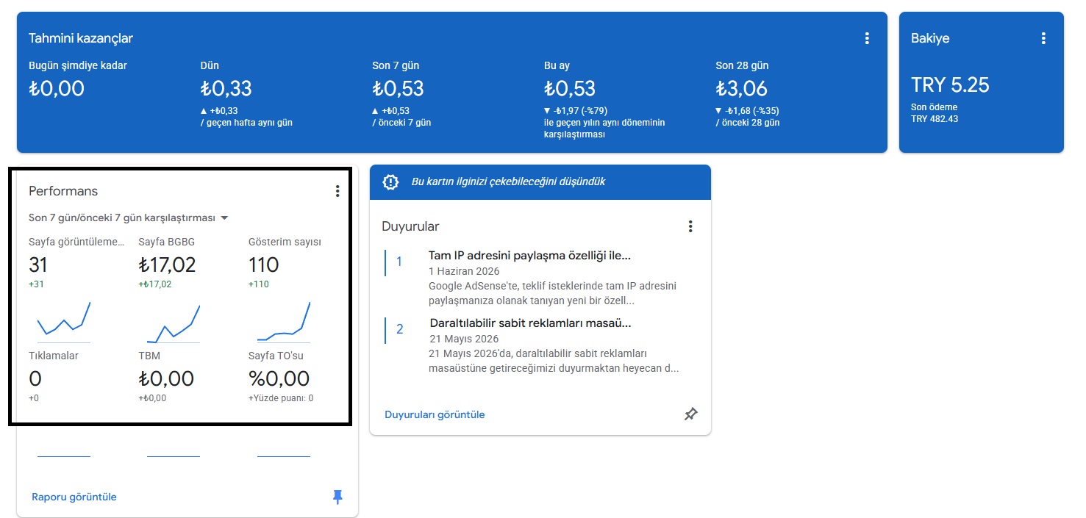Click the Gösterim sayısı sparkline chart
Screen dimensions: 1086x518
(x=284, y=322)
